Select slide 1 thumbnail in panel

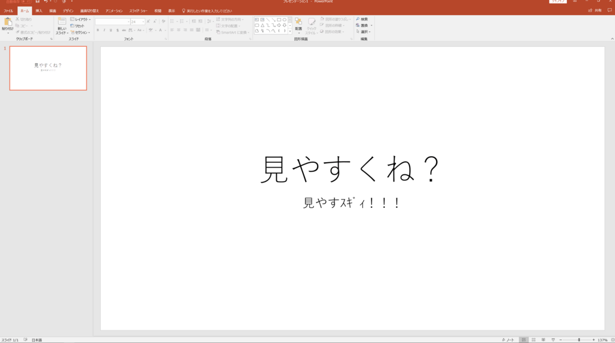pyautogui.click(x=48, y=68)
